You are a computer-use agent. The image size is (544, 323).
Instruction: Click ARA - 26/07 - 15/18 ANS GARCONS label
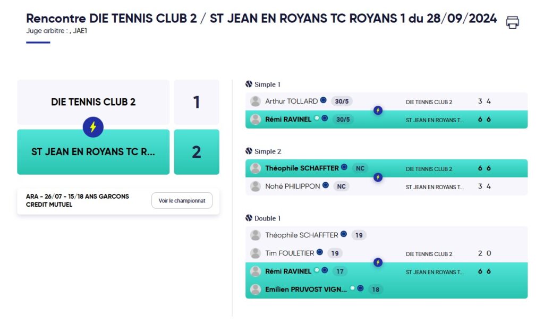tap(78, 197)
